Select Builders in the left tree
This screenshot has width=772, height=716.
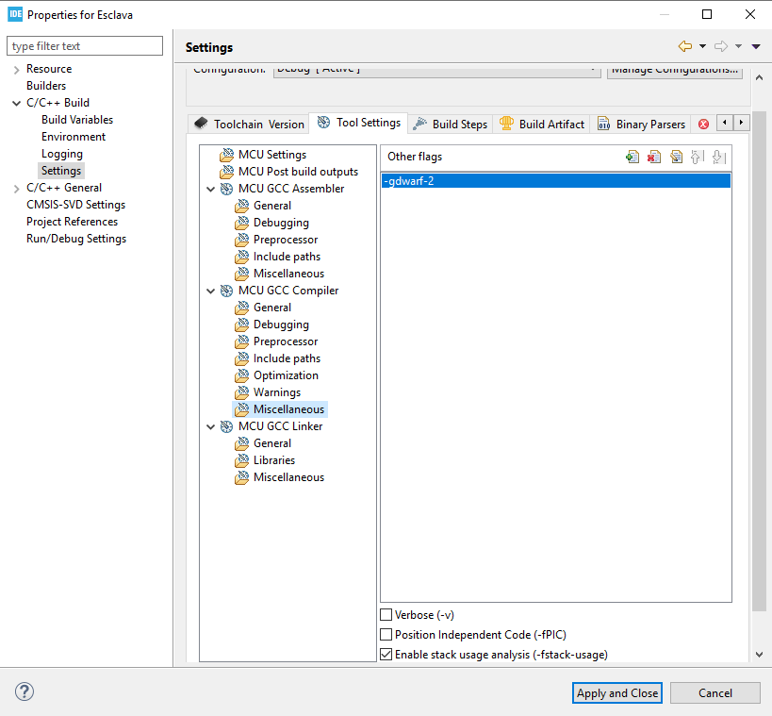pyautogui.click(x=46, y=86)
